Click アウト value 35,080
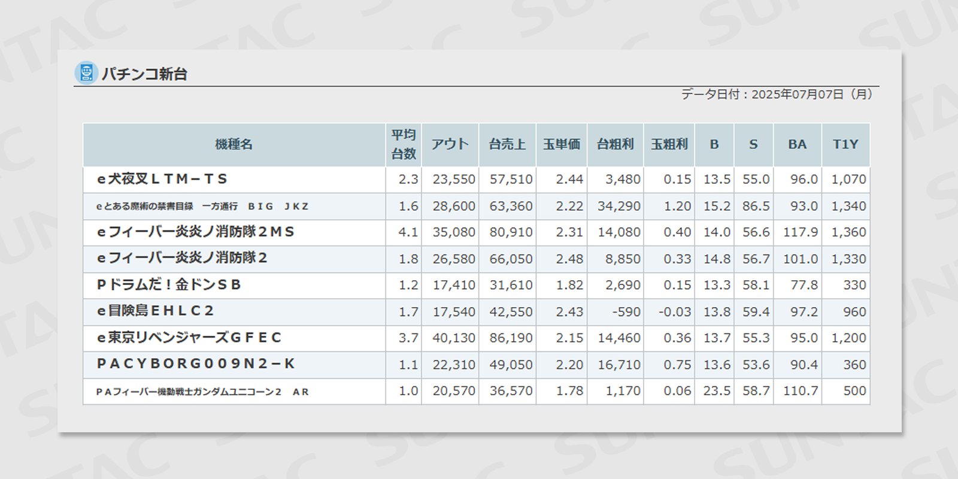This screenshot has width=958, height=479. [x=454, y=232]
